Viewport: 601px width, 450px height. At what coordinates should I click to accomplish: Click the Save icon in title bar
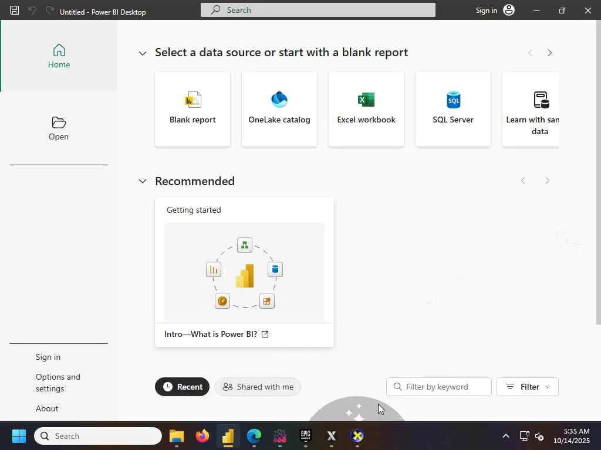coord(14,11)
